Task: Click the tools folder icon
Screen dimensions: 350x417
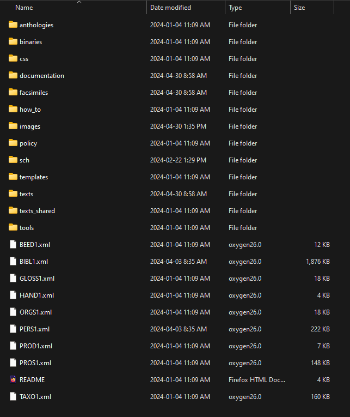Action: (13, 227)
